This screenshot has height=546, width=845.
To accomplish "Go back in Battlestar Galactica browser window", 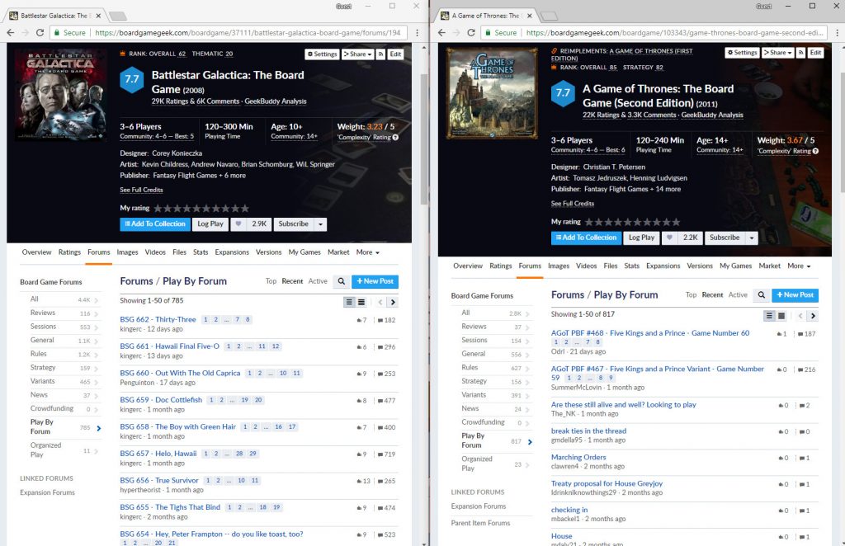I will pos(10,32).
